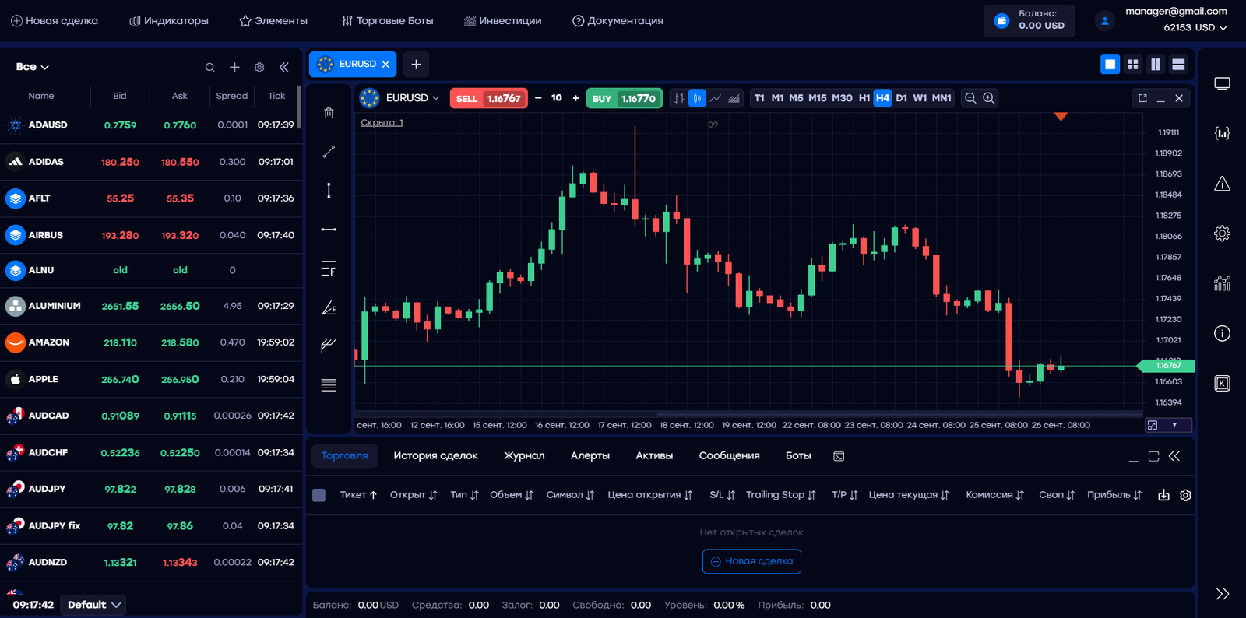
Task: Switch to the single chart layout view
Action: (x=1110, y=65)
